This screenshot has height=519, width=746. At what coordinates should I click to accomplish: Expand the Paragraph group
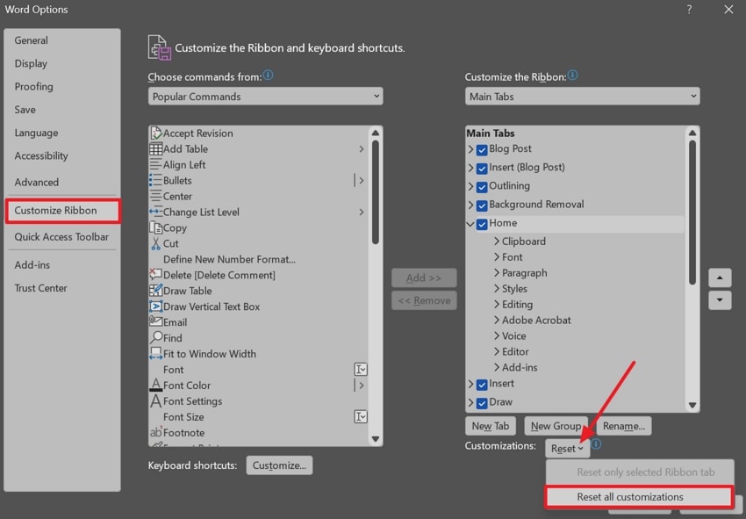[497, 272]
